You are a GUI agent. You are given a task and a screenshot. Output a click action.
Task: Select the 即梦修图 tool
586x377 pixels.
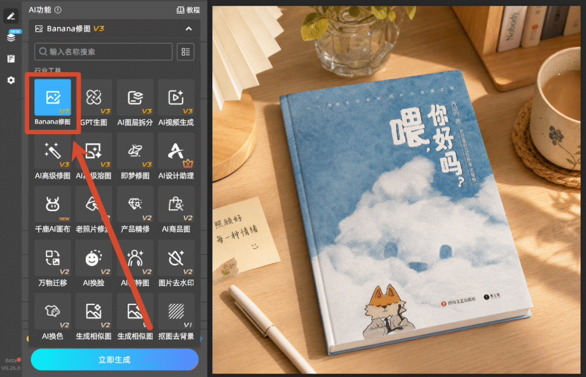135,156
